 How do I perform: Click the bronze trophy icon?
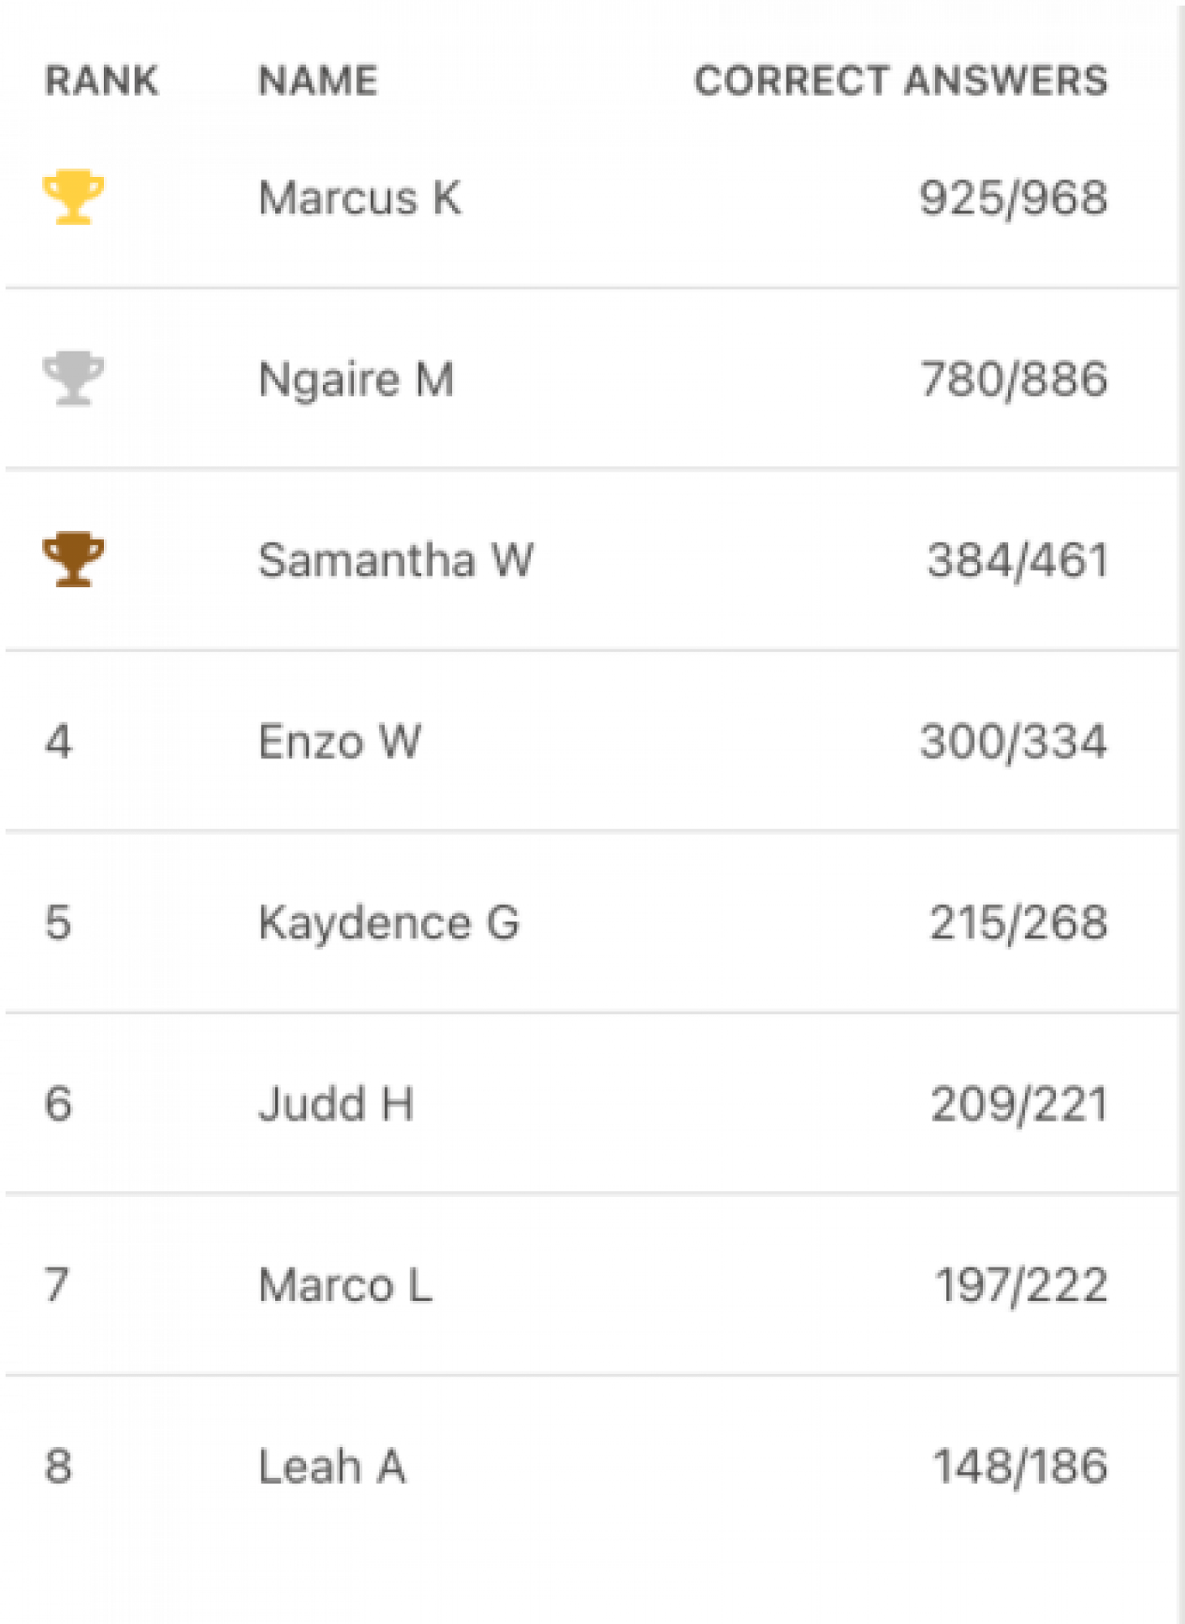click(73, 559)
